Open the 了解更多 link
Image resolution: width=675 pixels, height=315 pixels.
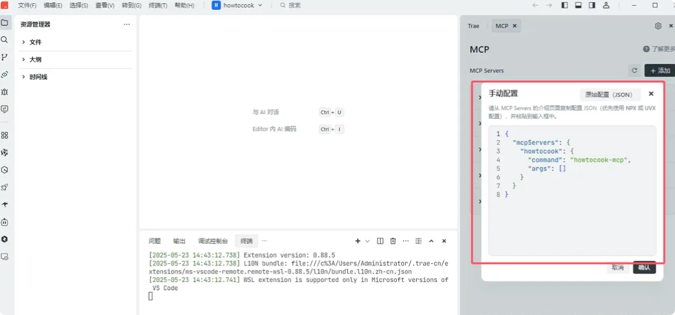coord(663,49)
